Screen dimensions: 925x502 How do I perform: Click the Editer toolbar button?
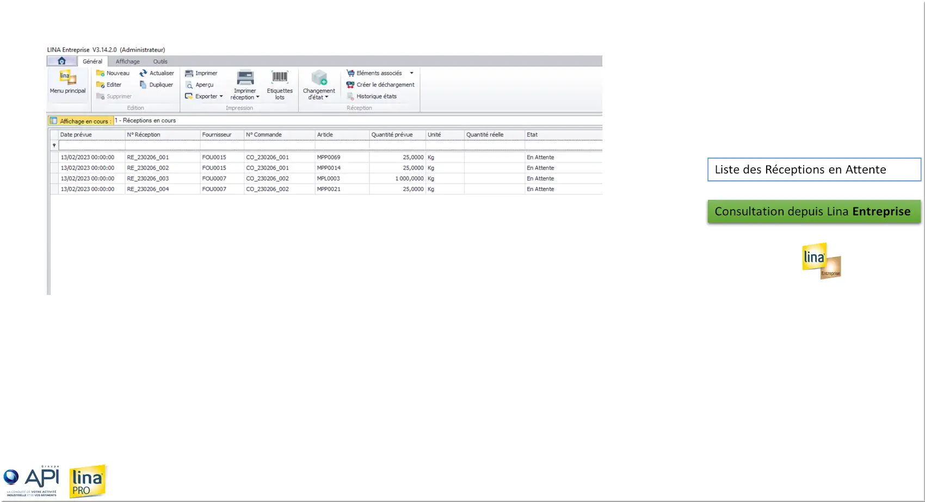(x=109, y=85)
